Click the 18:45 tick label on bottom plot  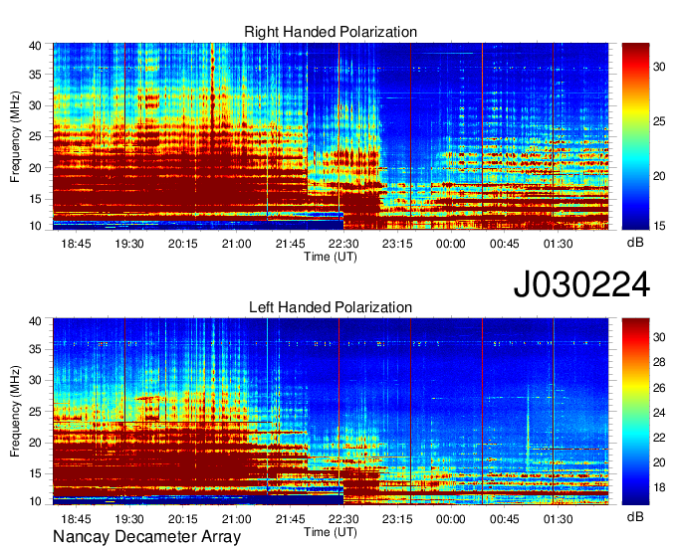(76, 519)
